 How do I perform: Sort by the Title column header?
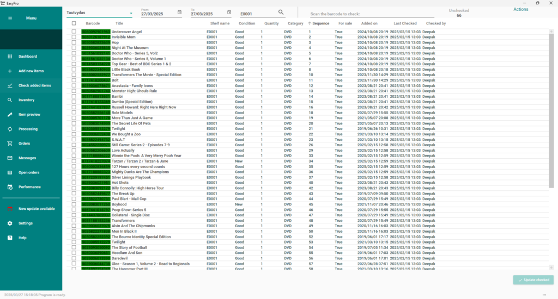pyautogui.click(x=119, y=23)
